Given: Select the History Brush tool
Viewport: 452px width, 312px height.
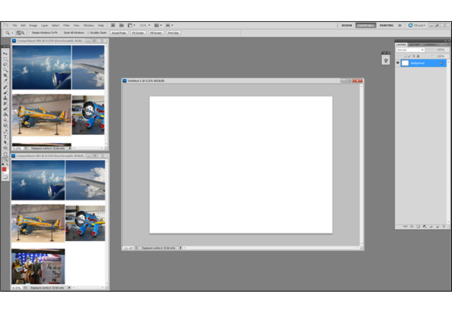Looking at the screenshot, I should pos(5,103).
